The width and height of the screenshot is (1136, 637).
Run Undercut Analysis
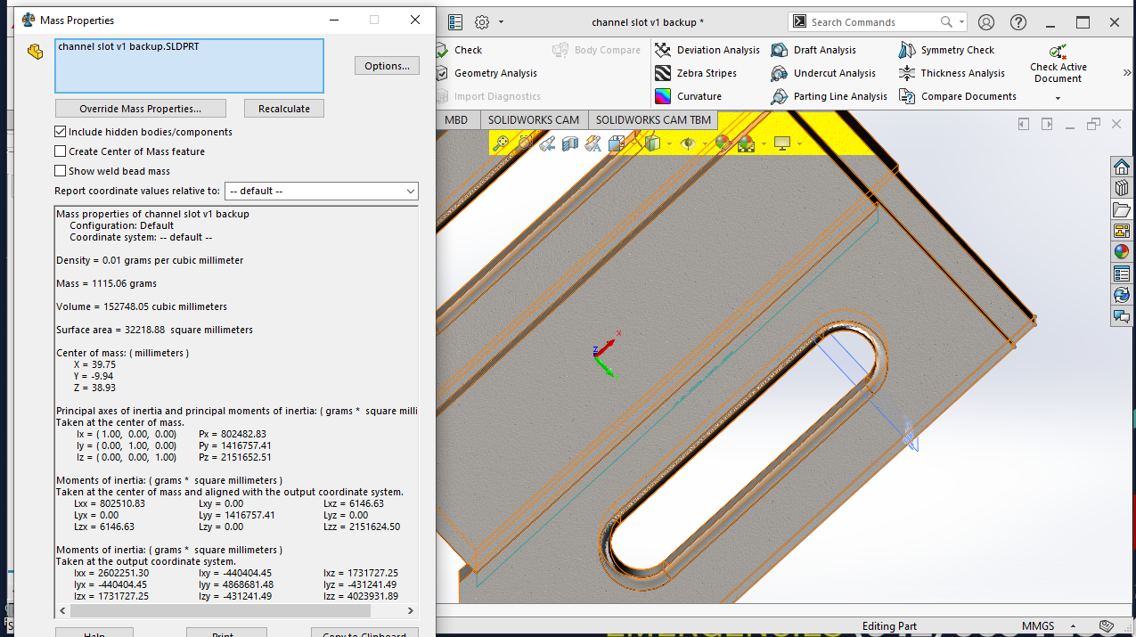pos(823,73)
